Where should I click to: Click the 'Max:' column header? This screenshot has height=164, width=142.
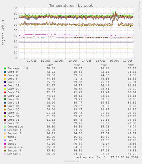[131, 65]
